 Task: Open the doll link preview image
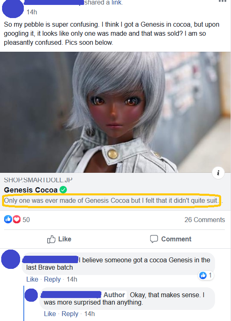115,112
